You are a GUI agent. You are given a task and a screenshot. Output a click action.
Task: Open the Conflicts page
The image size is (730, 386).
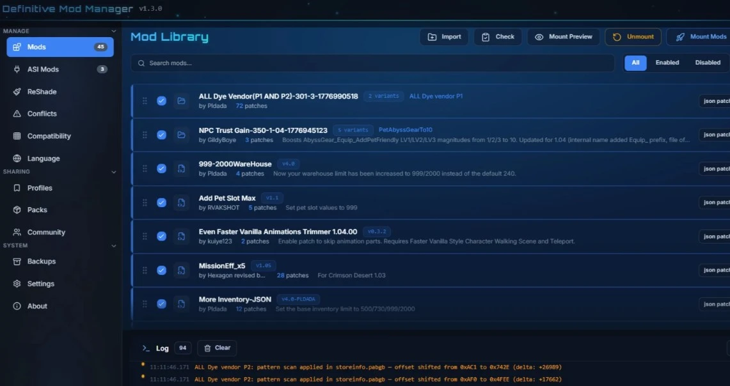click(x=60, y=114)
